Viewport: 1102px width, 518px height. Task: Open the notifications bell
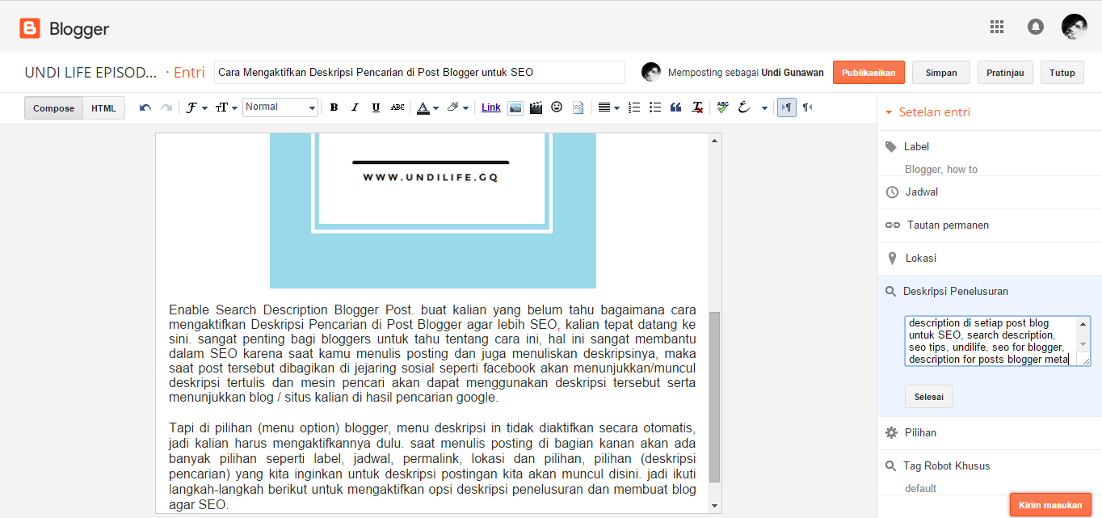pos(1035,27)
